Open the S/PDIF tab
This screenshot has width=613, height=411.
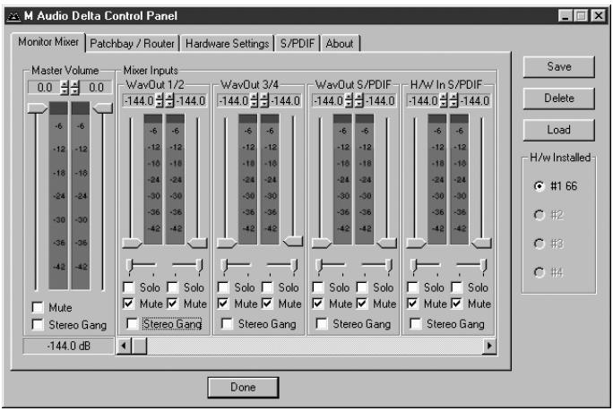point(298,43)
